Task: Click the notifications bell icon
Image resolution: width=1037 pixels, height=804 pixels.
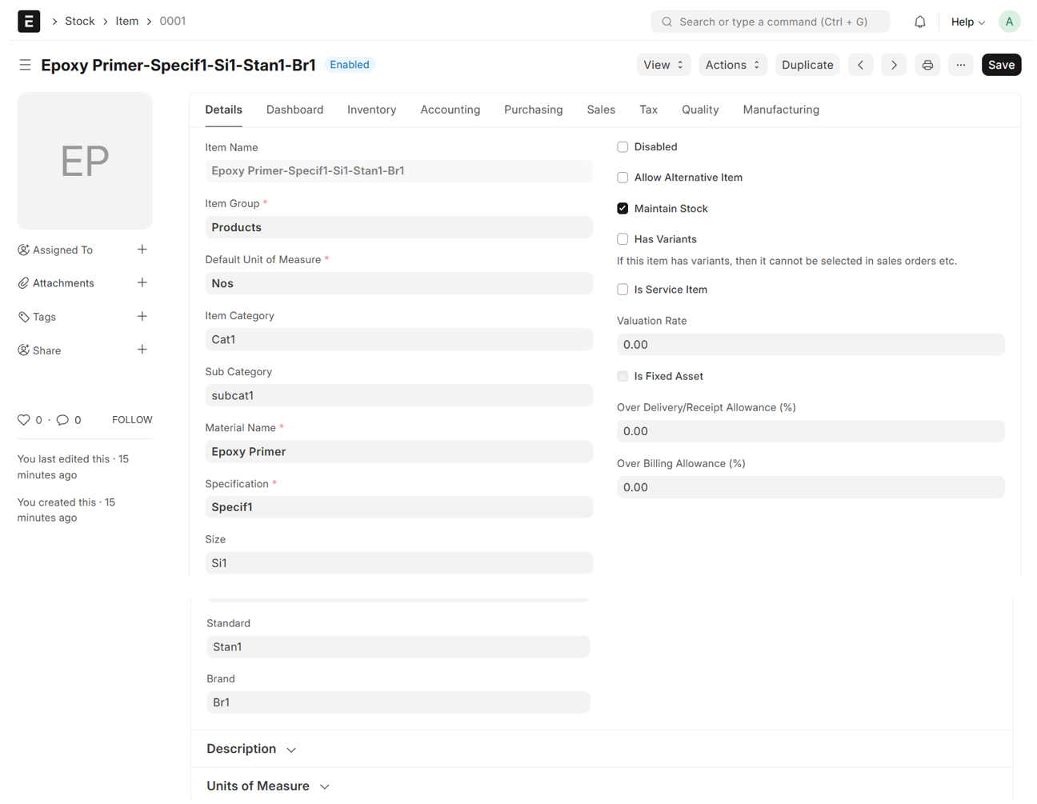Action: tap(919, 22)
